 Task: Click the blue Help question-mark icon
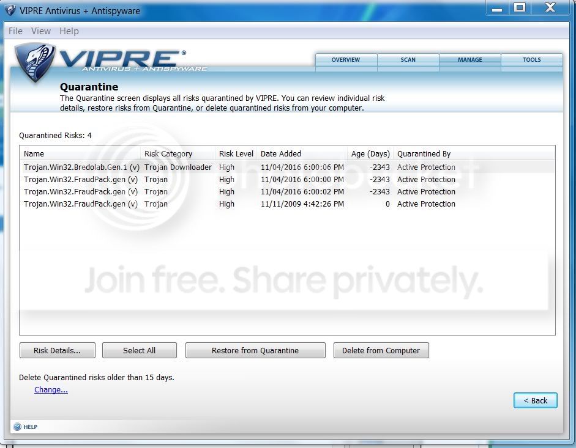pyautogui.click(x=17, y=427)
